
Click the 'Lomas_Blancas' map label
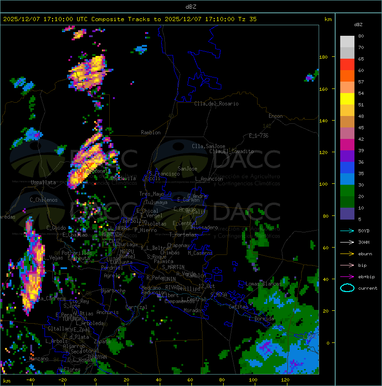pyautogui.click(x=264, y=284)
